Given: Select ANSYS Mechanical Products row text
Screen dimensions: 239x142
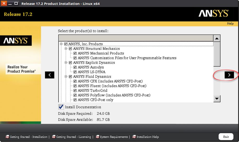Looking at the screenshot, I should click(101, 53).
